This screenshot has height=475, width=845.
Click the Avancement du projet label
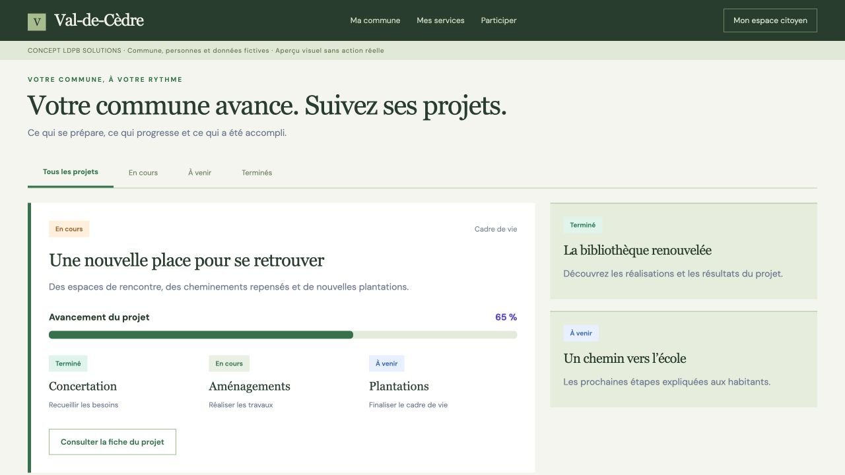tap(99, 317)
